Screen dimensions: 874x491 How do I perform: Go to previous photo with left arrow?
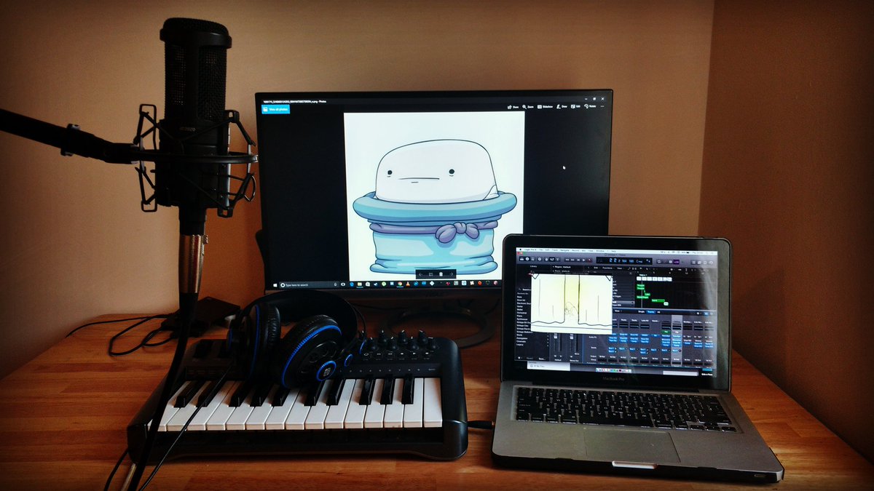tap(421, 274)
